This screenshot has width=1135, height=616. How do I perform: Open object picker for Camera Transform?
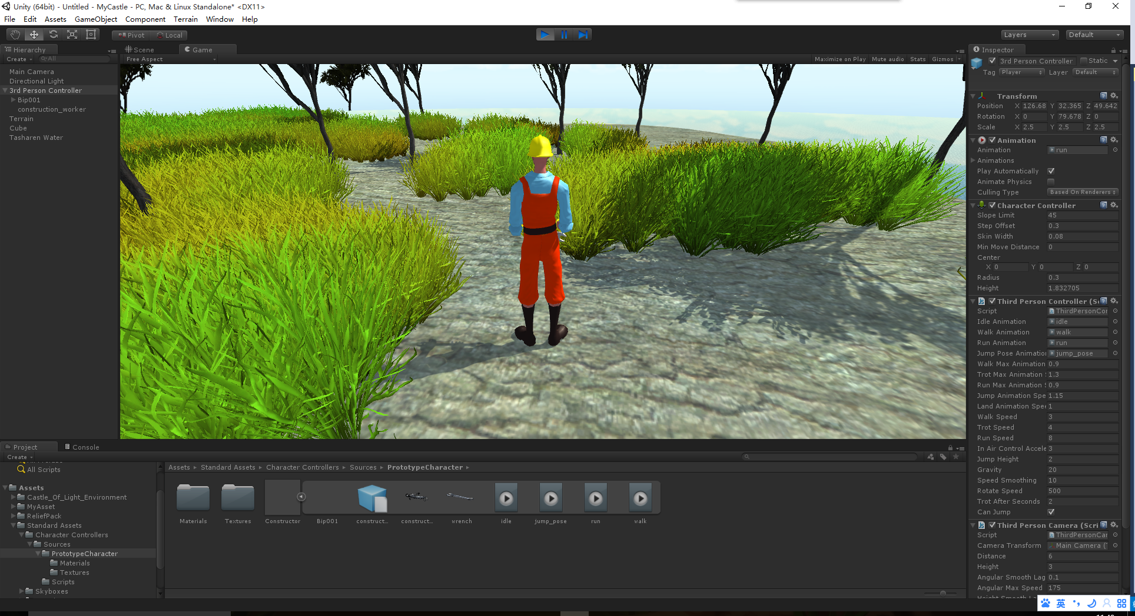pyautogui.click(x=1115, y=545)
